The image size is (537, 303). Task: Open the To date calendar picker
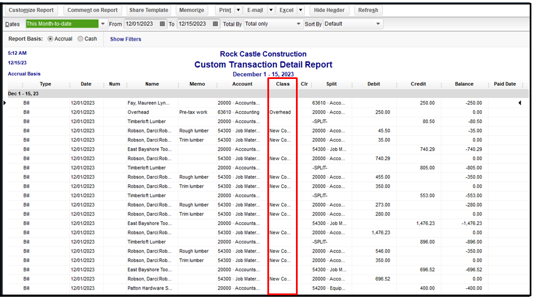click(x=215, y=24)
